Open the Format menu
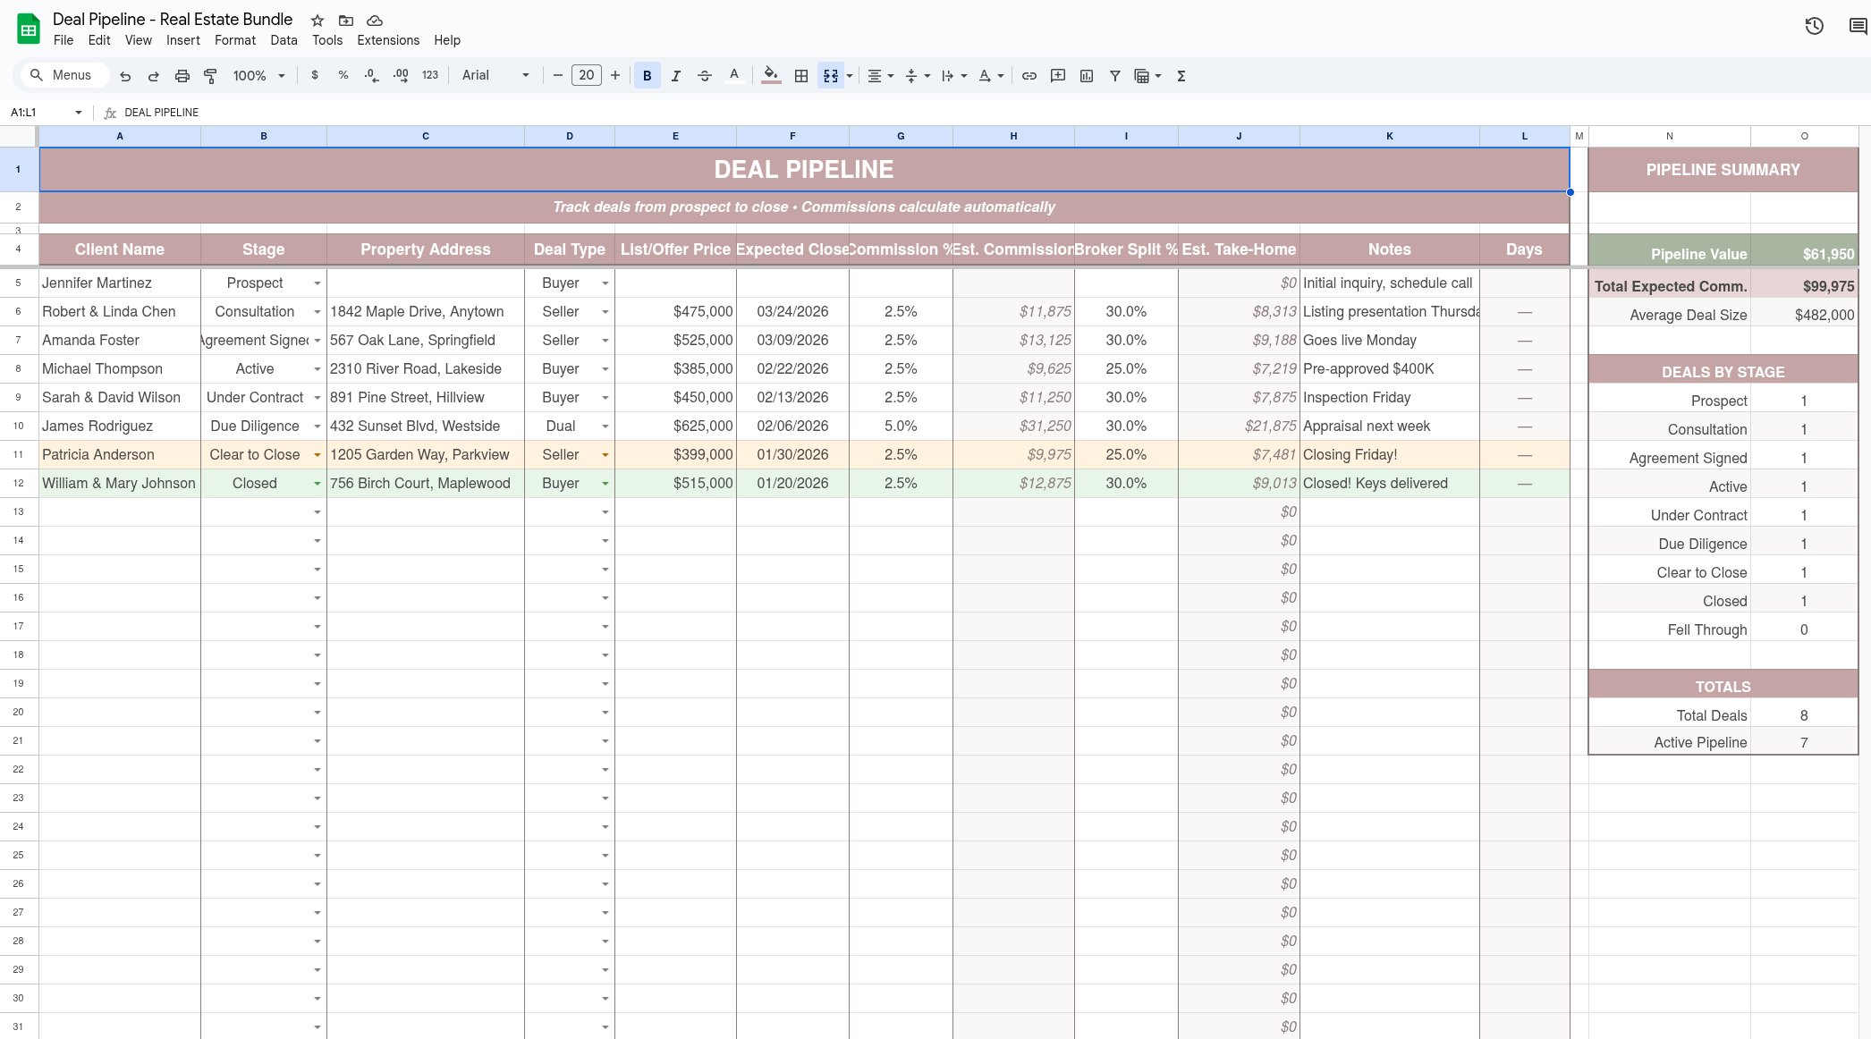Image resolution: width=1871 pixels, height=1039 pixels. point(234,40)
